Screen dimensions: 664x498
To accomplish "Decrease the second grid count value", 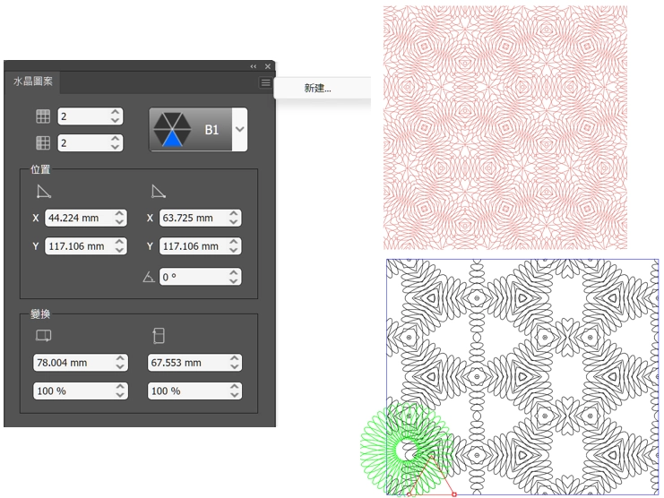I will point(116,147).
